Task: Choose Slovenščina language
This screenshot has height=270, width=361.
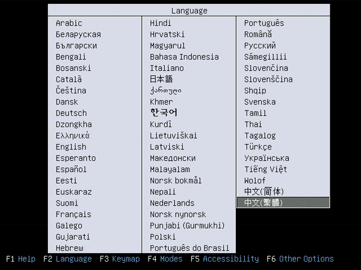Action: pos(268,79)
